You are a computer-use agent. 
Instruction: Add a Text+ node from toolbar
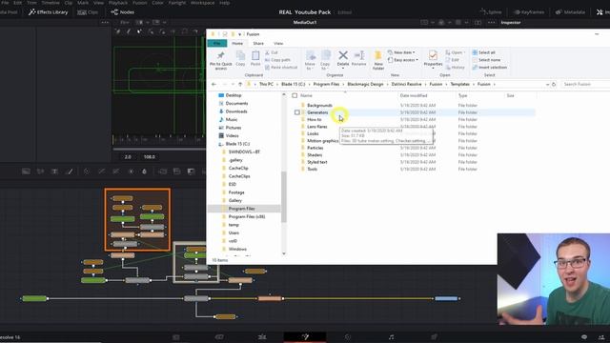pyautogui.click(x=55, y=171)
